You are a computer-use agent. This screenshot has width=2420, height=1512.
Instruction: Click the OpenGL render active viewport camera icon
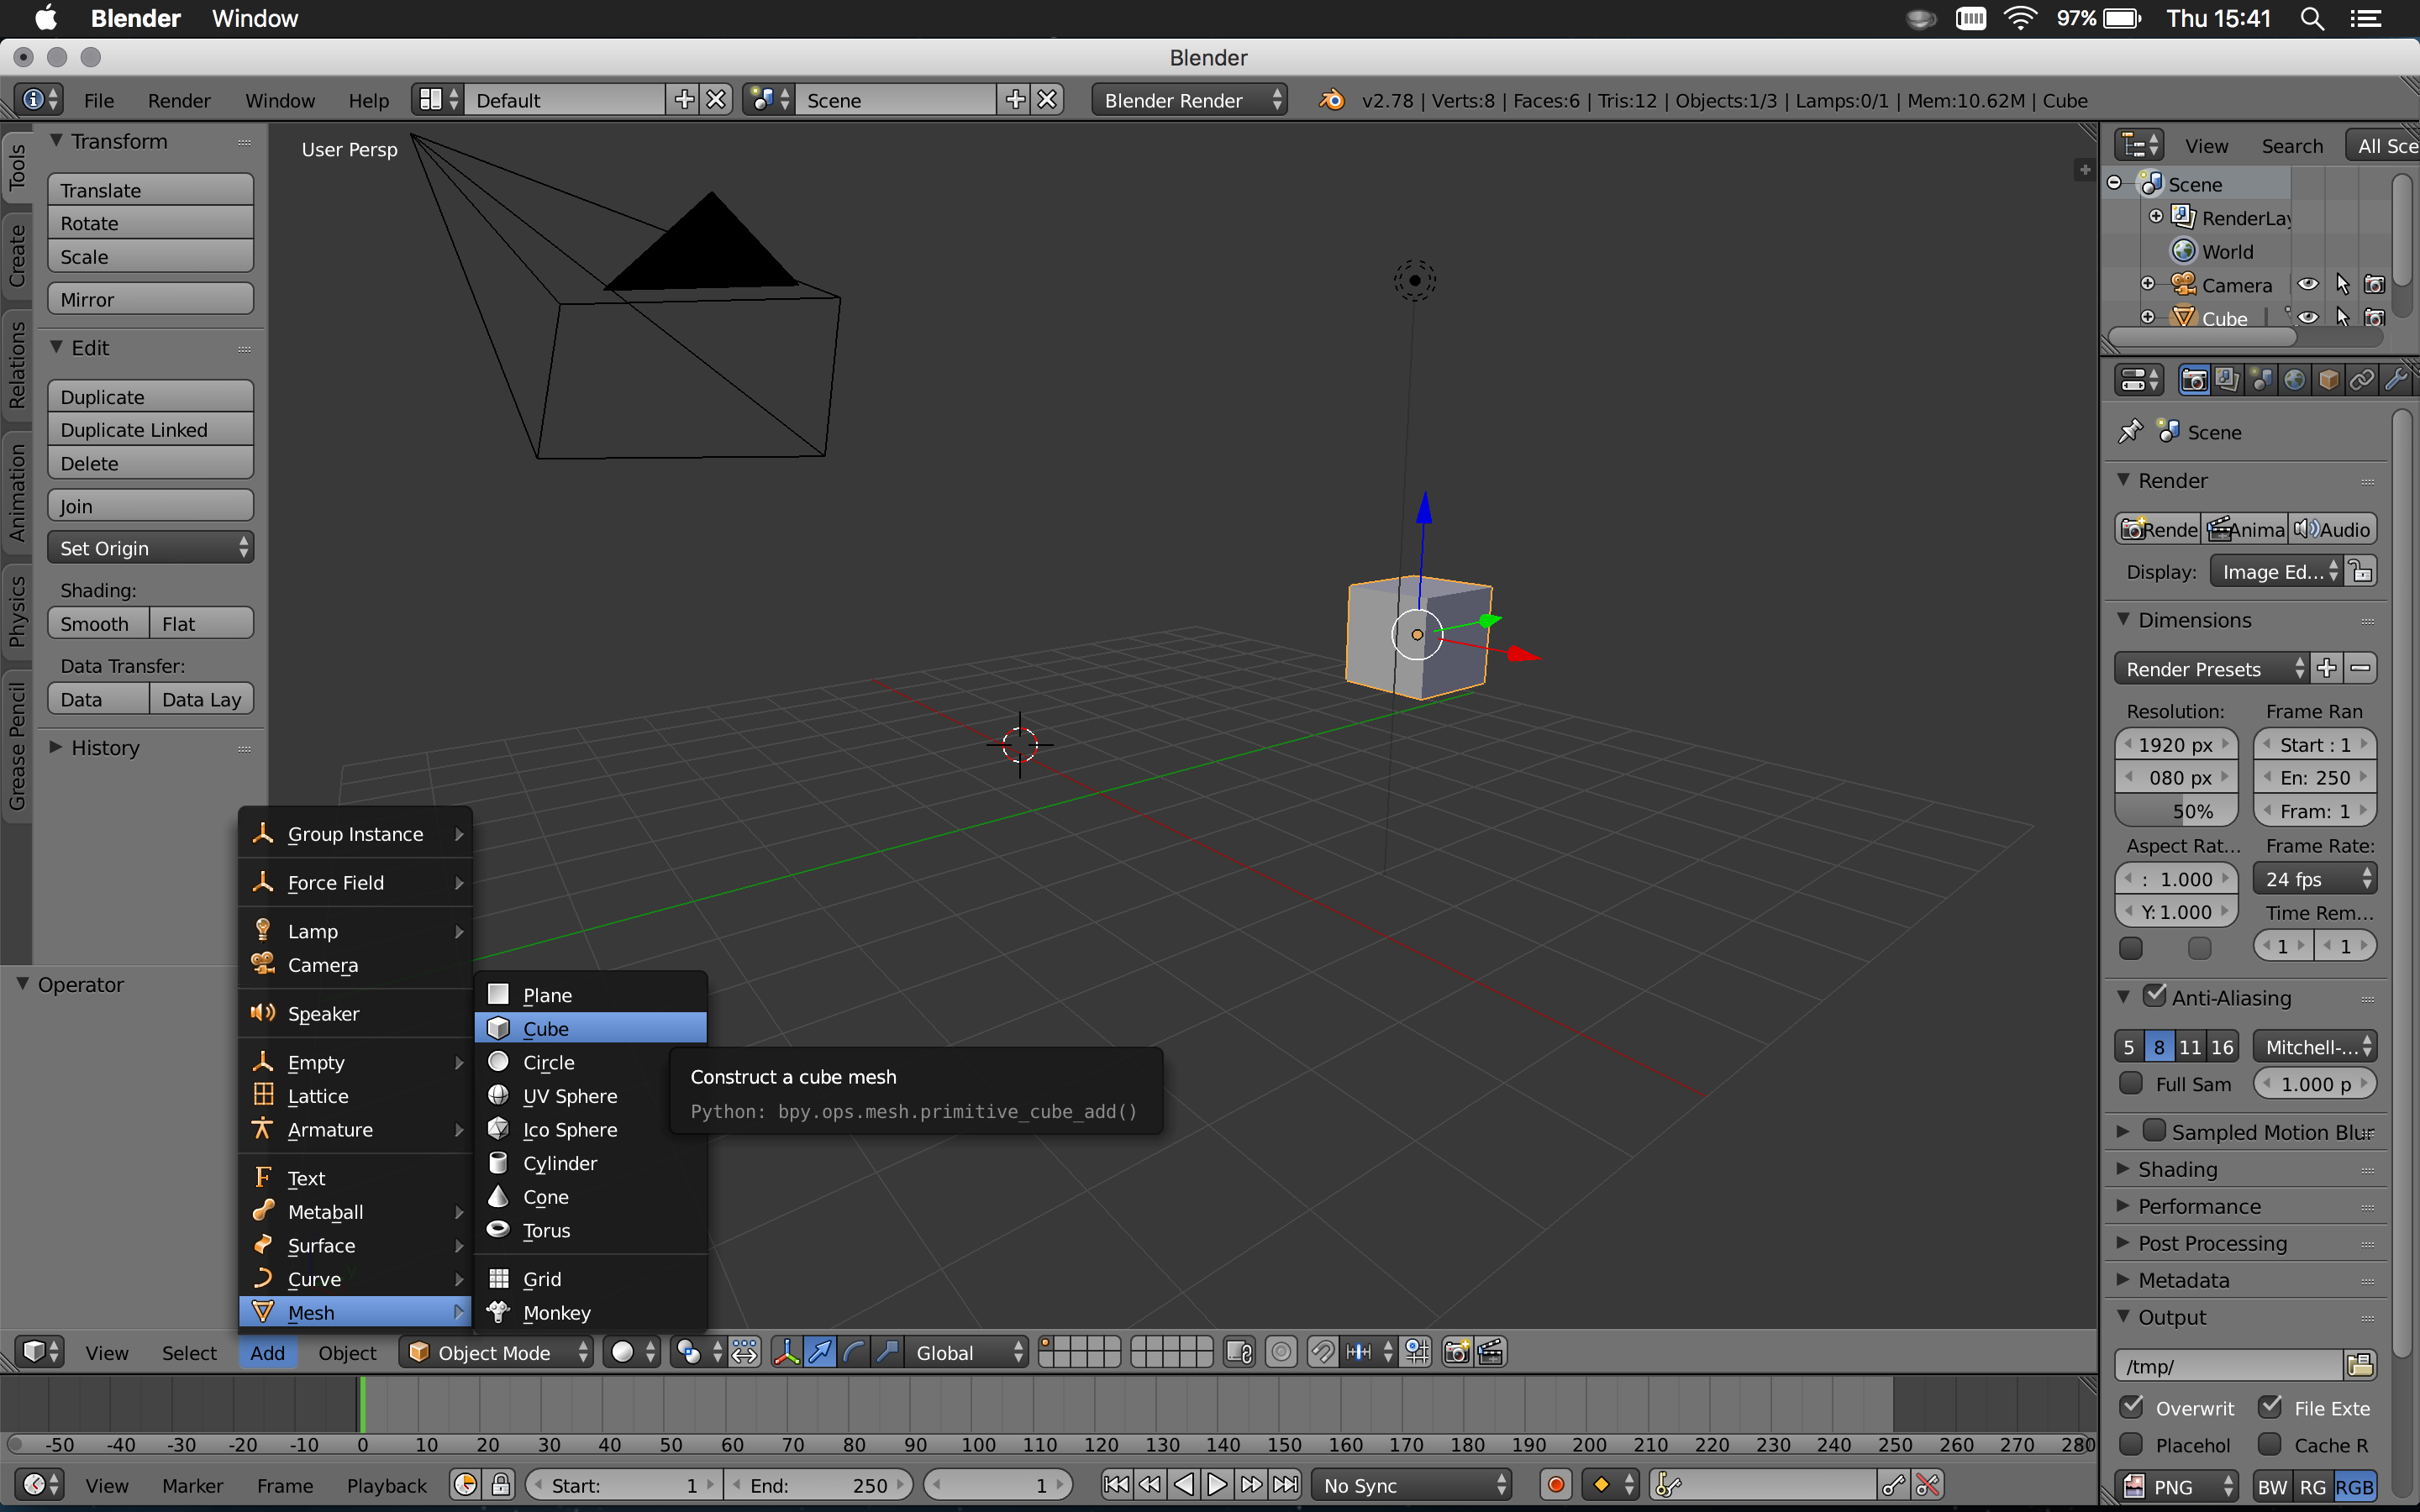[1457, 1352]
